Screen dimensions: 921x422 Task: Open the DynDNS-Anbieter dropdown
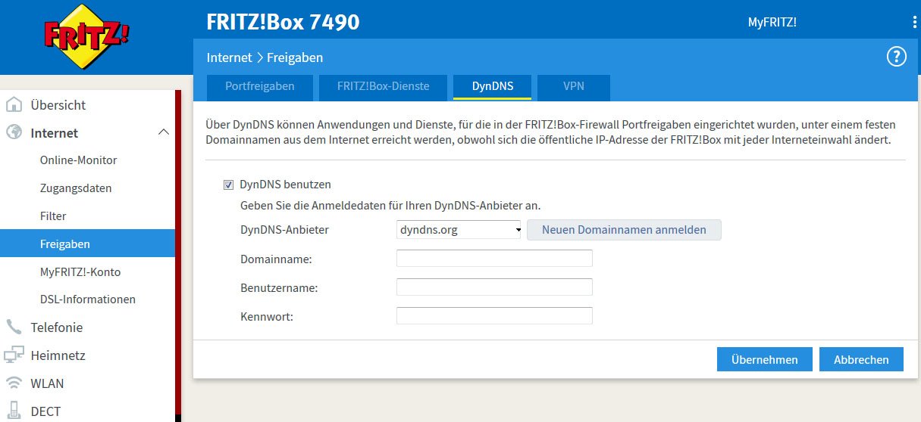[459, 229]
